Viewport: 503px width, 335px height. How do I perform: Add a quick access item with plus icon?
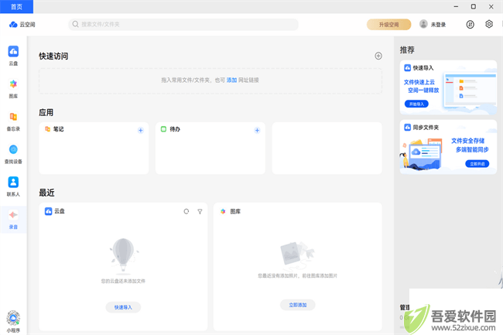click(x=378, y=56)
